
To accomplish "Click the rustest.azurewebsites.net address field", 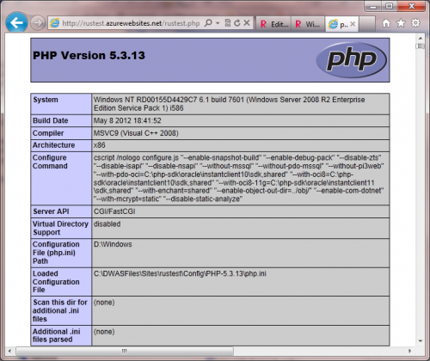I will 131,23.
